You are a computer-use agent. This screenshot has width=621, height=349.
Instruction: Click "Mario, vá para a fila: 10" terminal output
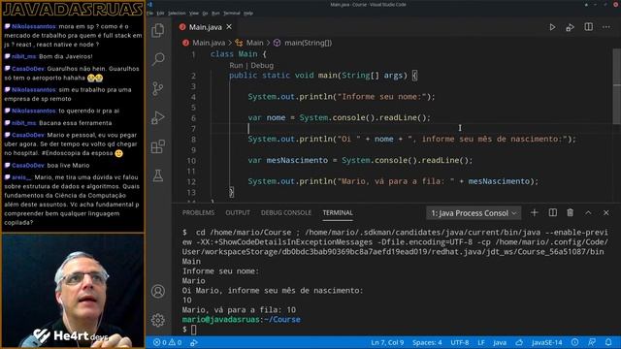click(x=239, y=310)
